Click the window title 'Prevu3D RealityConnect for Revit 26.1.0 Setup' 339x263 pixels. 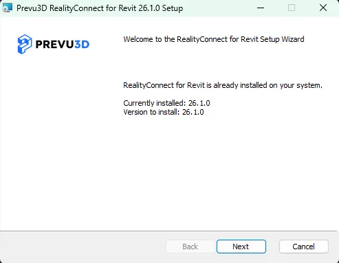[100, 8]
